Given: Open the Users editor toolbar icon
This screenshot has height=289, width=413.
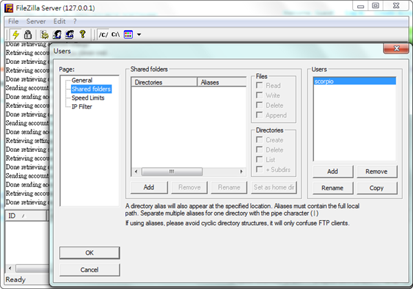Looking at the screenshot, I should (57, 34).
